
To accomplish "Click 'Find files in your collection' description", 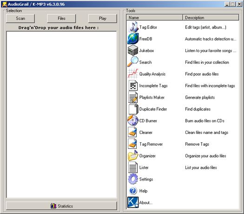I will tap(207, 62).
